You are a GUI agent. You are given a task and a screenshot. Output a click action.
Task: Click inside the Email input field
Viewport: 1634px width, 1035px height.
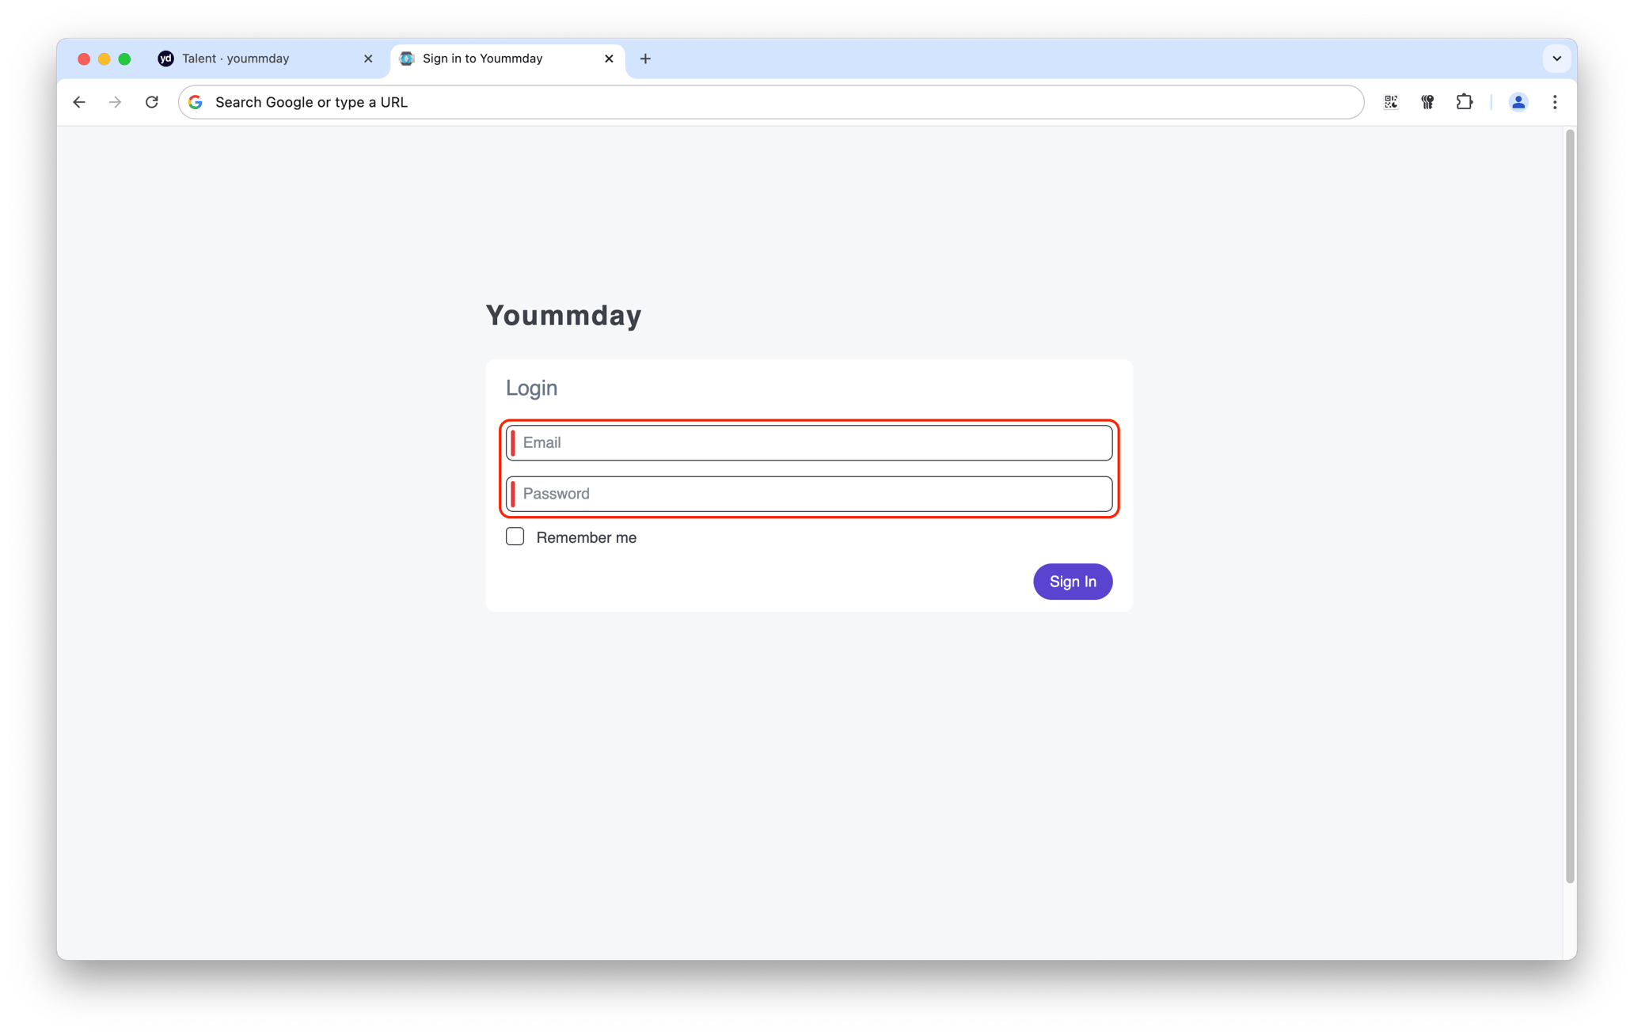tap(808, 443)
